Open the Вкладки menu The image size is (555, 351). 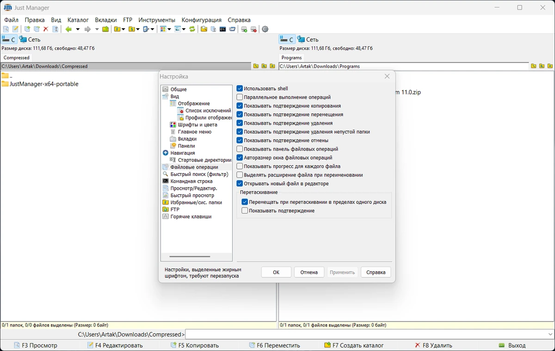coord(106,20)
